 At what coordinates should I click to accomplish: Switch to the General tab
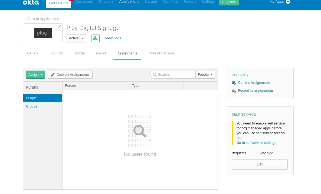(x=33, y=53)
